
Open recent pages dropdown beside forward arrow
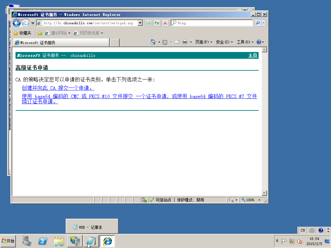click(33, 23)
